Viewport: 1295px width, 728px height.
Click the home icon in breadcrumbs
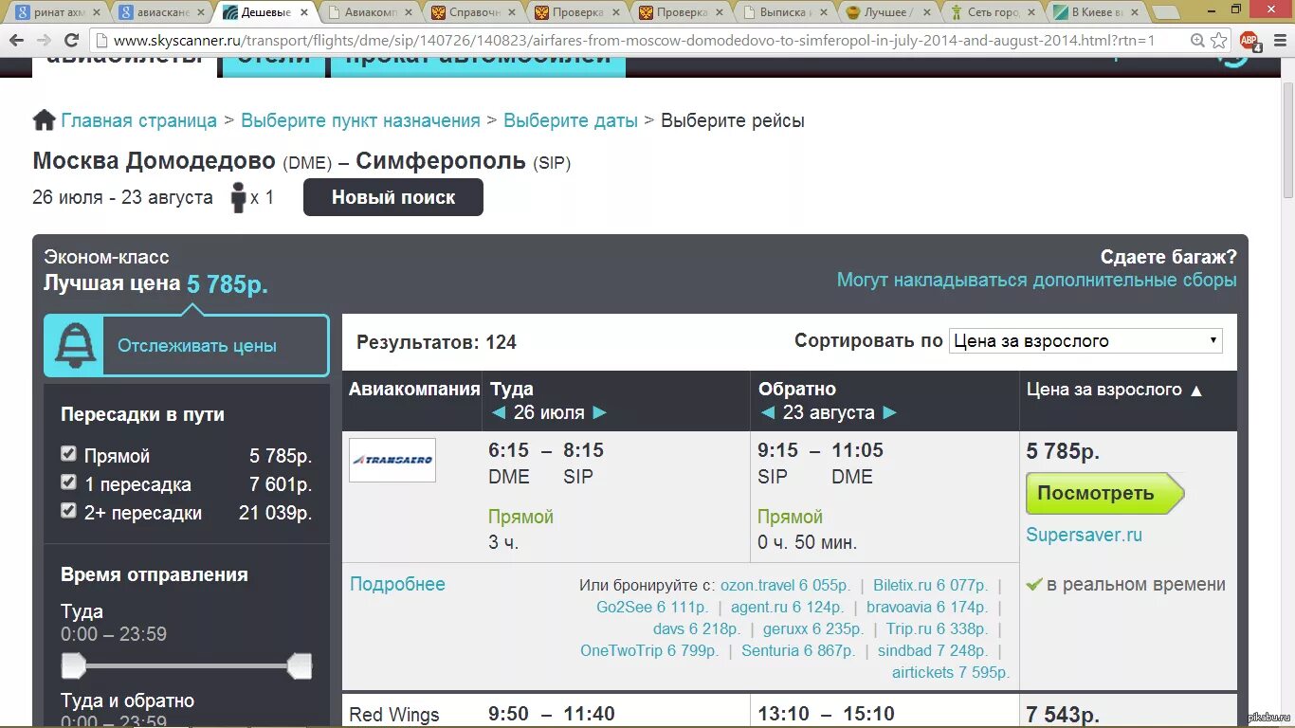(44, 120)
